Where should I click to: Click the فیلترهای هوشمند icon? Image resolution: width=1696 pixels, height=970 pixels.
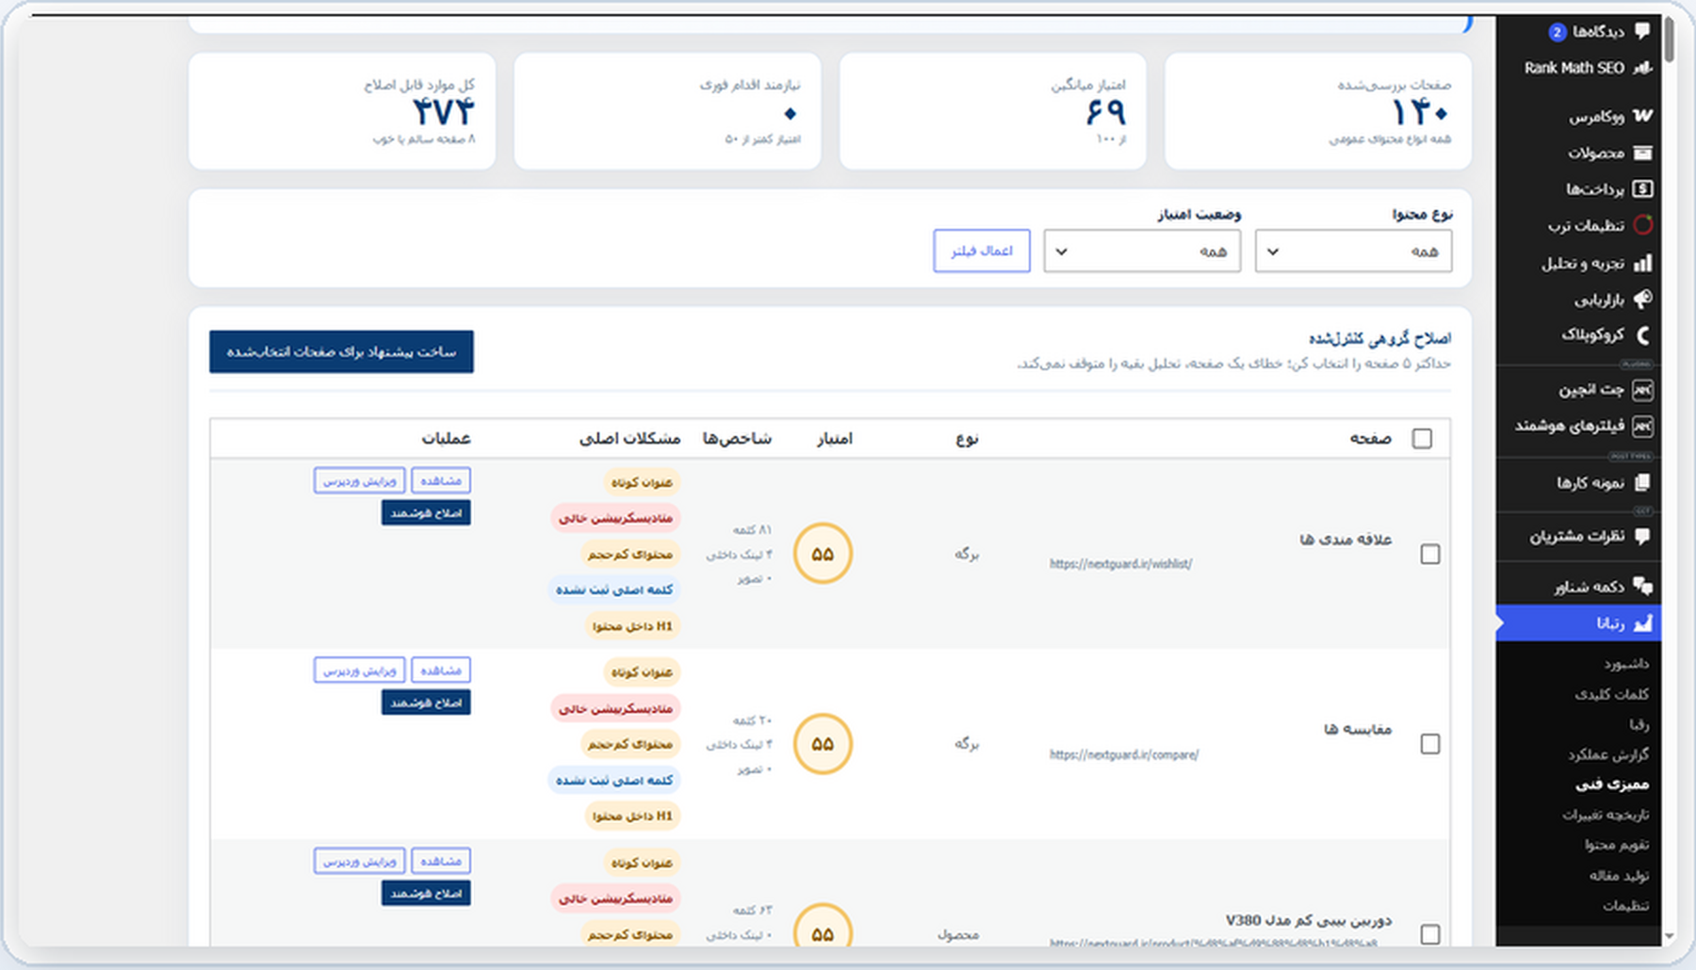pyautogui.click(x=1642, y=427)
